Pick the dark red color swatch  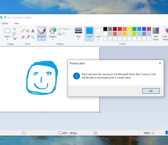point(115,29)
